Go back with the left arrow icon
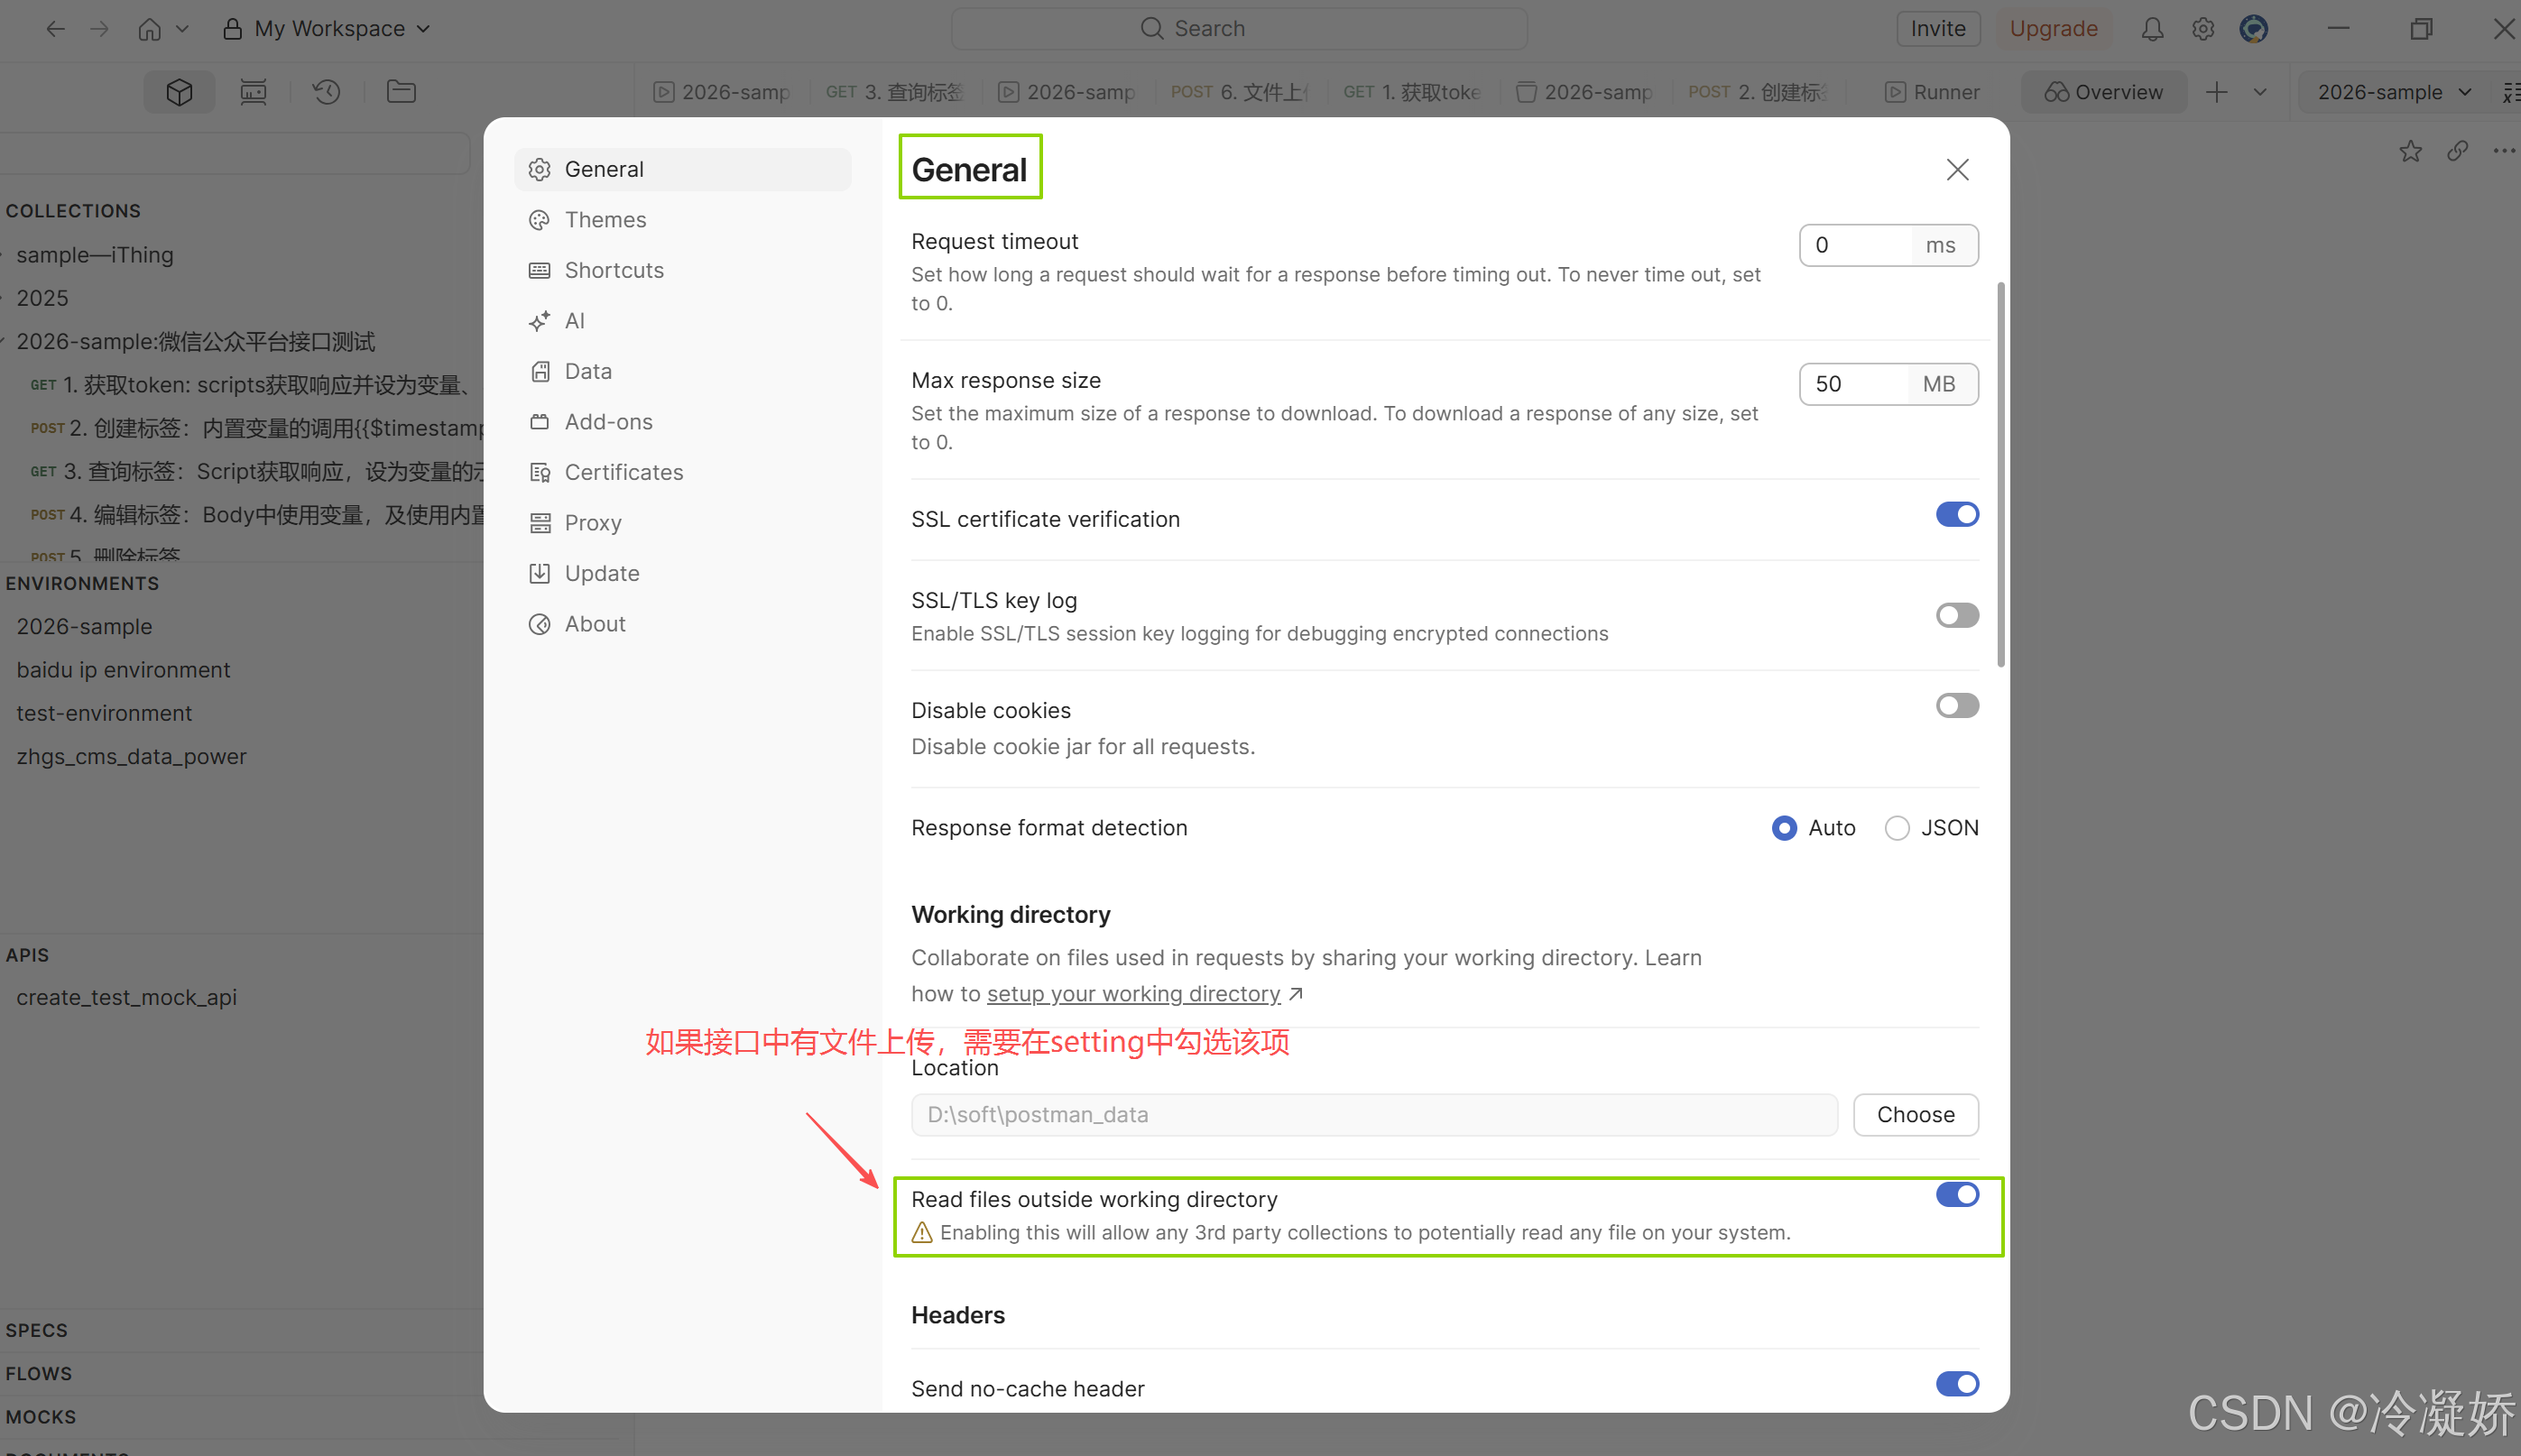The height and width of the screenshot is (1456, 2521). (x=55, y=29)
